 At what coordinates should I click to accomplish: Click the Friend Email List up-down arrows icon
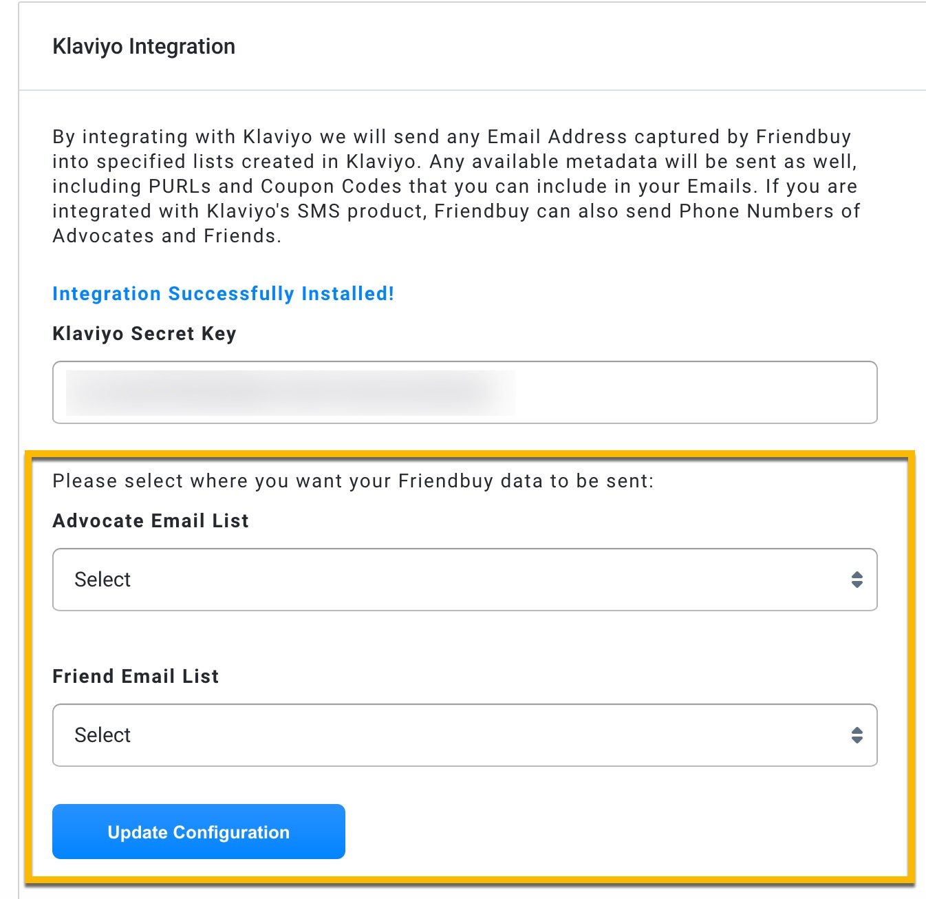[x=857, y=735]
